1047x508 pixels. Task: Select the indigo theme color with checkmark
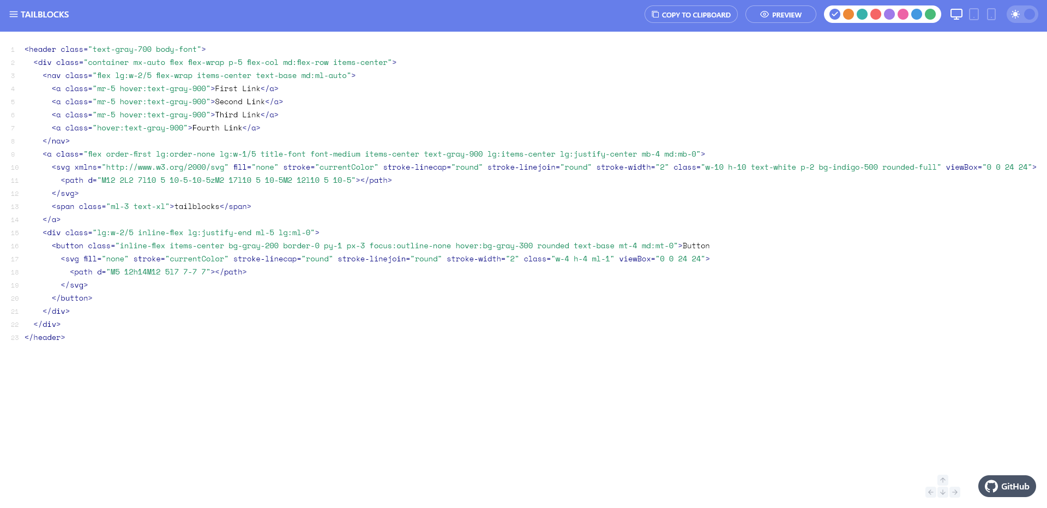click(x=835, y=14)
